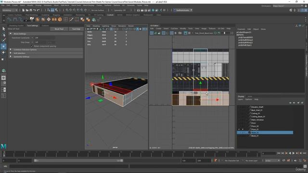Click the UV Editor camera snapshot icon
Image resolution: width=308 pixels, height=173 pixels.
[x=180, y=33]
